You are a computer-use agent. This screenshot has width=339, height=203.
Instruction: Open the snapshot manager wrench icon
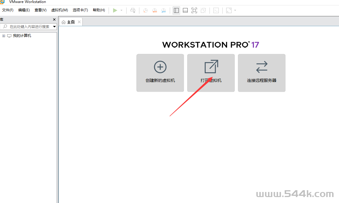(x=164, y=10)
